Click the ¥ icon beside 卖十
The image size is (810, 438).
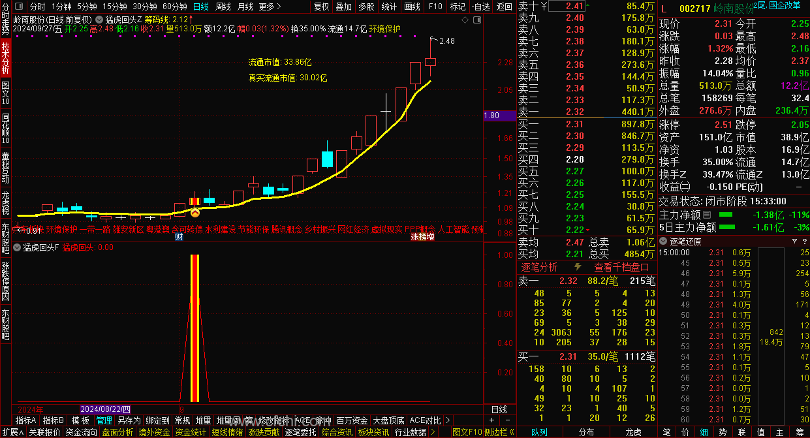(544, 6)
